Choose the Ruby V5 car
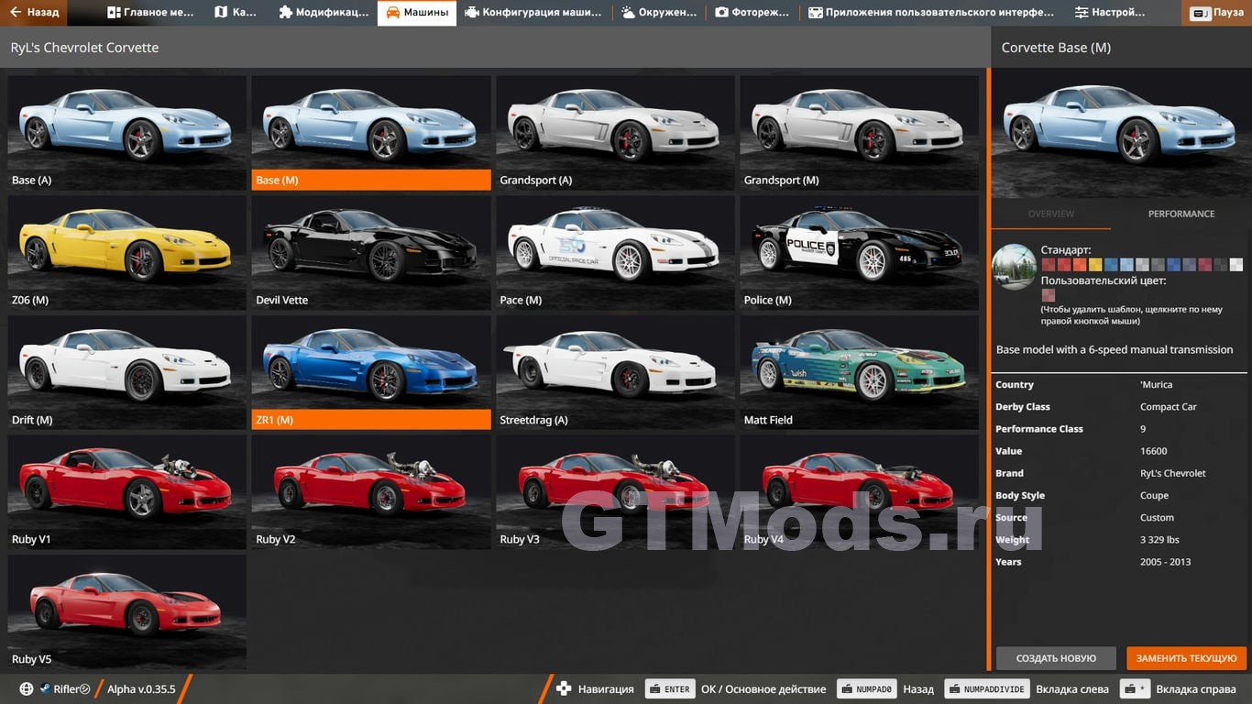The height and width of the screenshot is (704, 1252). tap(127, 612)
